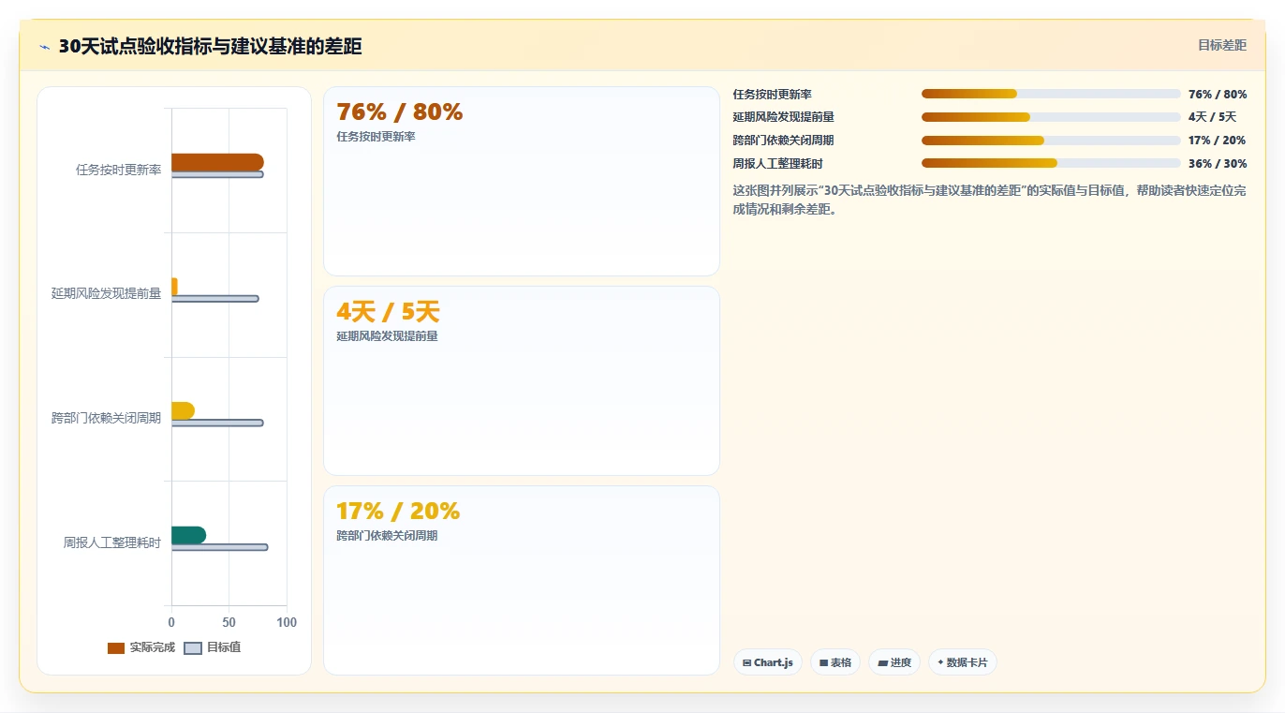
Task: Click the orange 任务按时更新率 actual bar in chart
Action: [x=217, y=162]
